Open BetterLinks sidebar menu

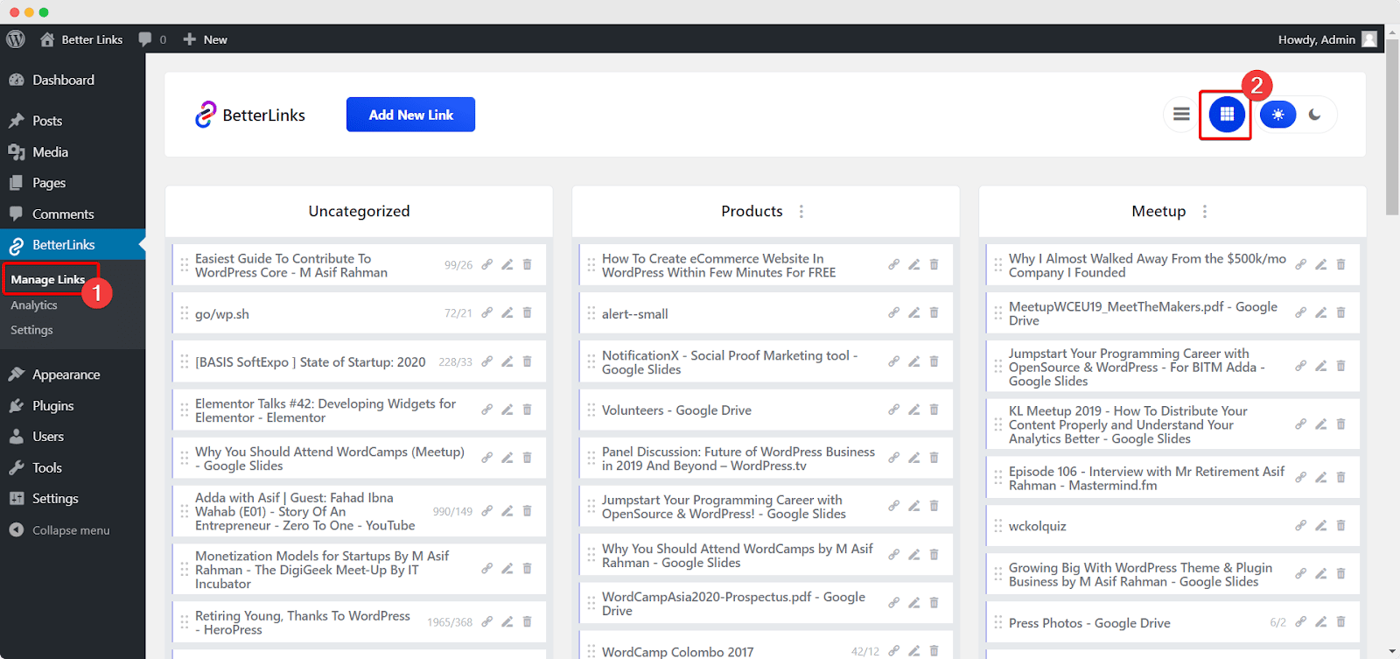tap(73, 245)
